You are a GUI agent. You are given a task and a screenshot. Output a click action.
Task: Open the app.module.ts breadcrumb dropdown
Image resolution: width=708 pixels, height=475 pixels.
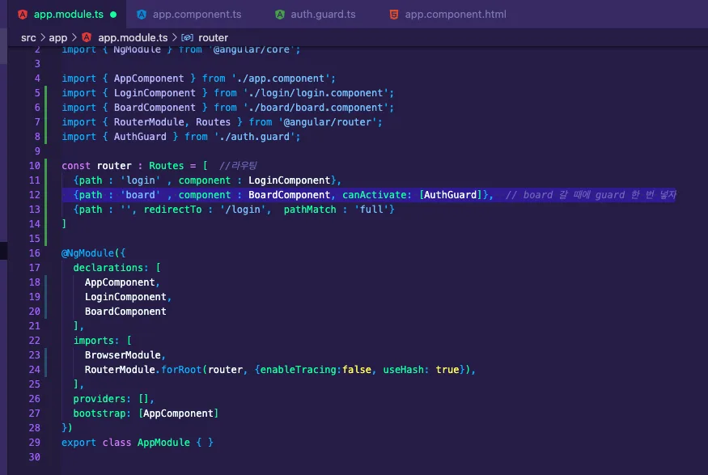[133, 37]
